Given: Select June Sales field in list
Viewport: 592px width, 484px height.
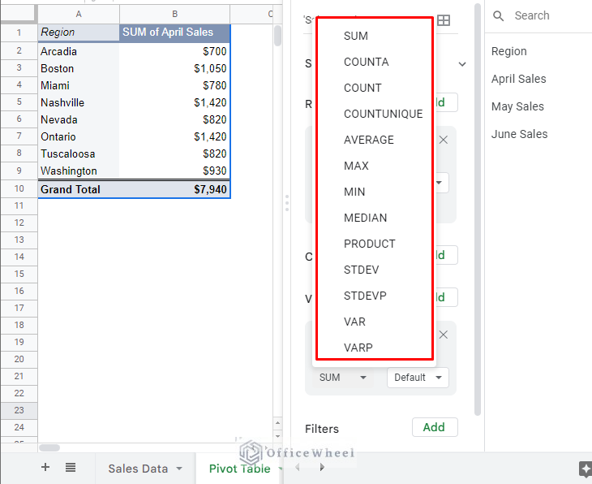Looking at the screenshot, I should tap(519, 134).
